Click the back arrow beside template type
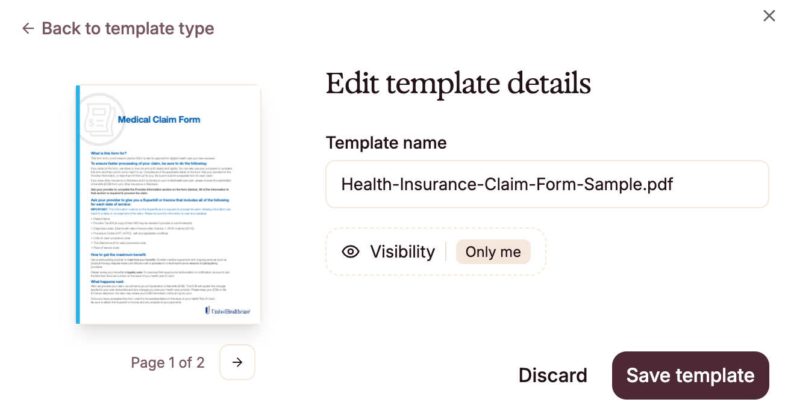The image size is (788, 414). click(x=28, y=28)
